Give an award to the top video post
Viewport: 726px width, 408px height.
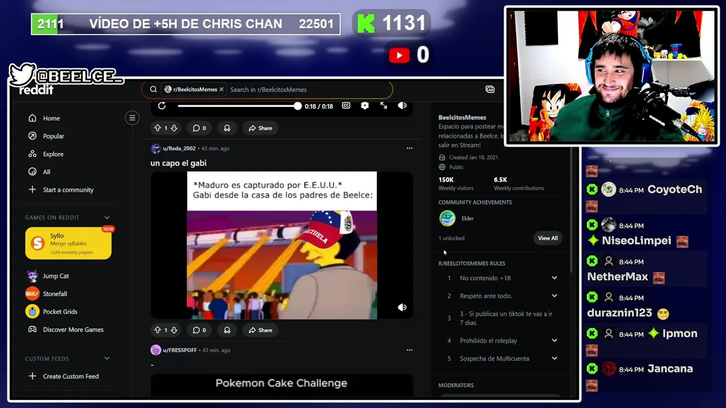(x=227, y=128)
